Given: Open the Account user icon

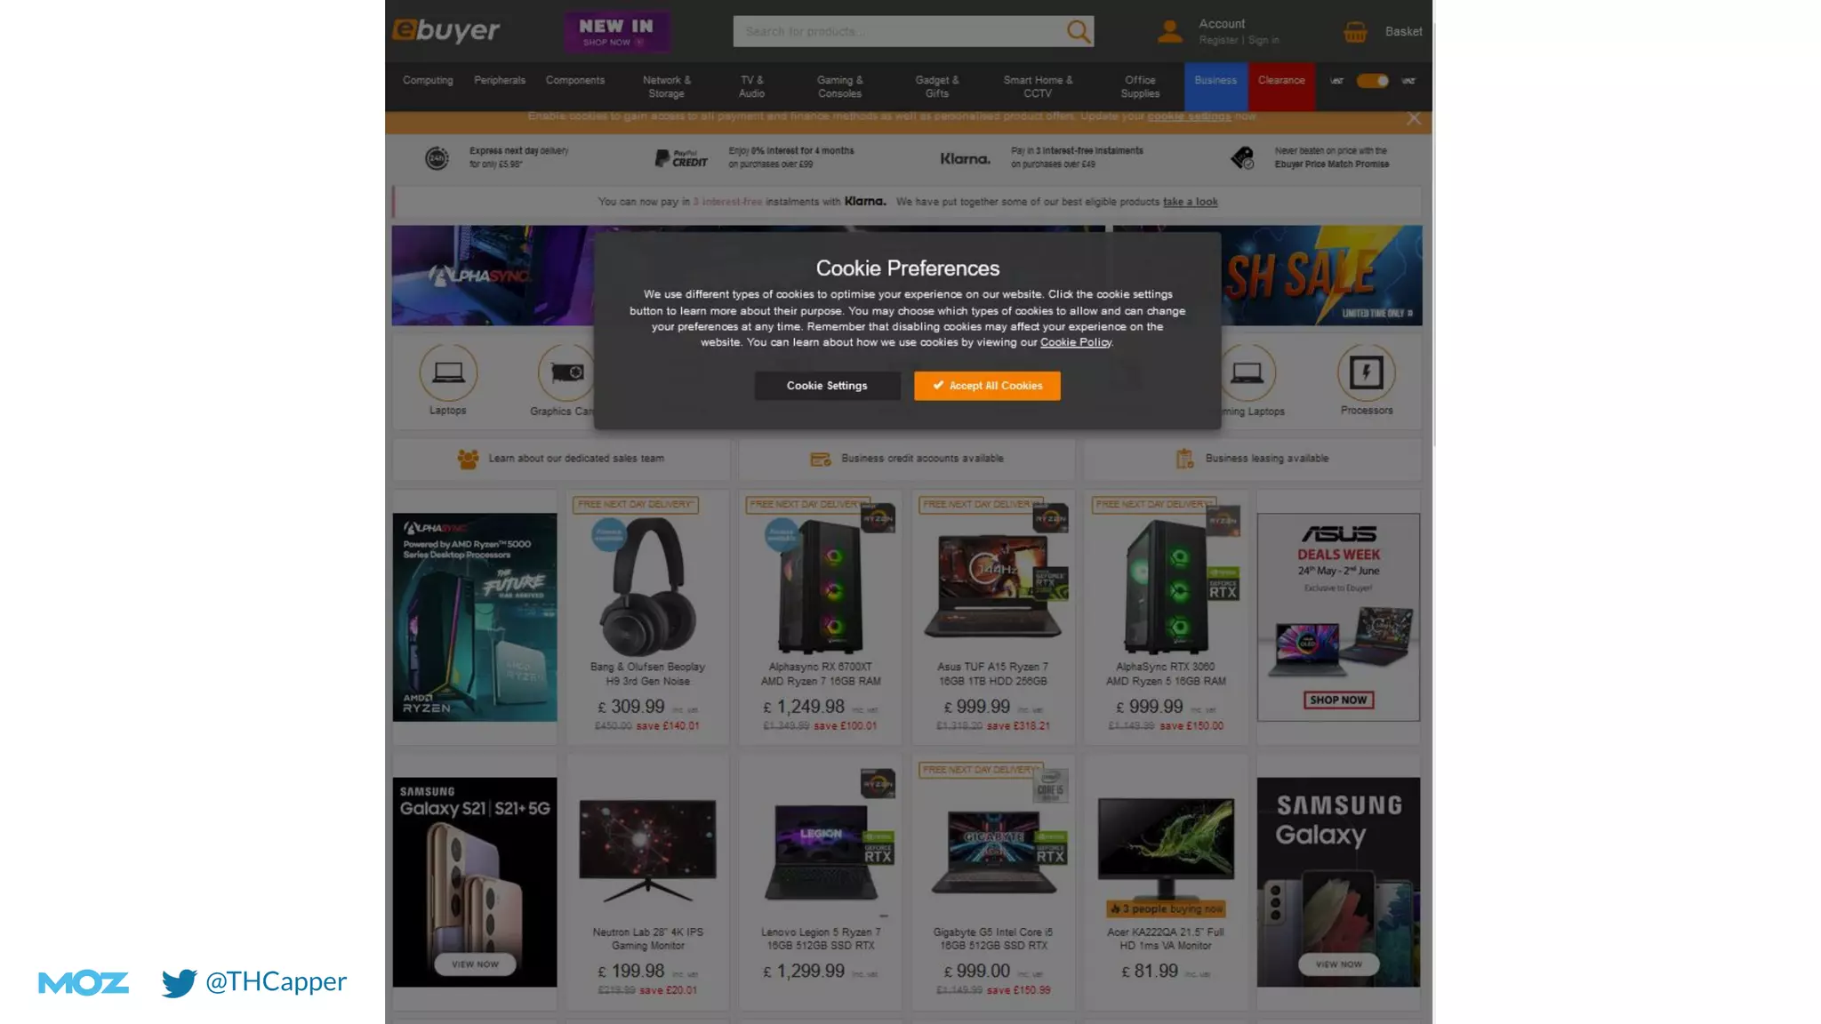Looking at the screenshot, I should [x=1170, y=32].
